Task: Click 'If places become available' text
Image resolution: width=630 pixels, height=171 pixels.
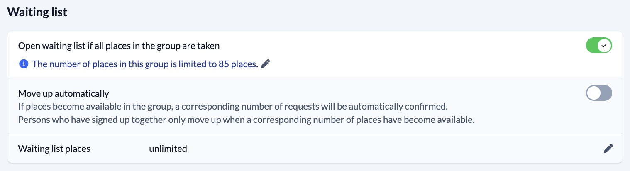Action: [x=62, y=106]
